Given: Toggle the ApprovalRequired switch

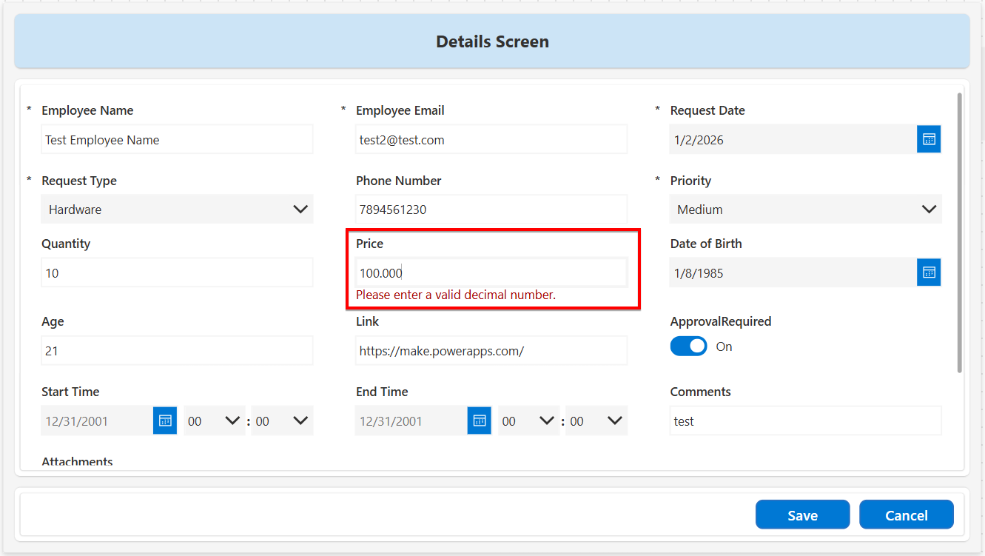Looking at the screenshot, I should [689, 346].
